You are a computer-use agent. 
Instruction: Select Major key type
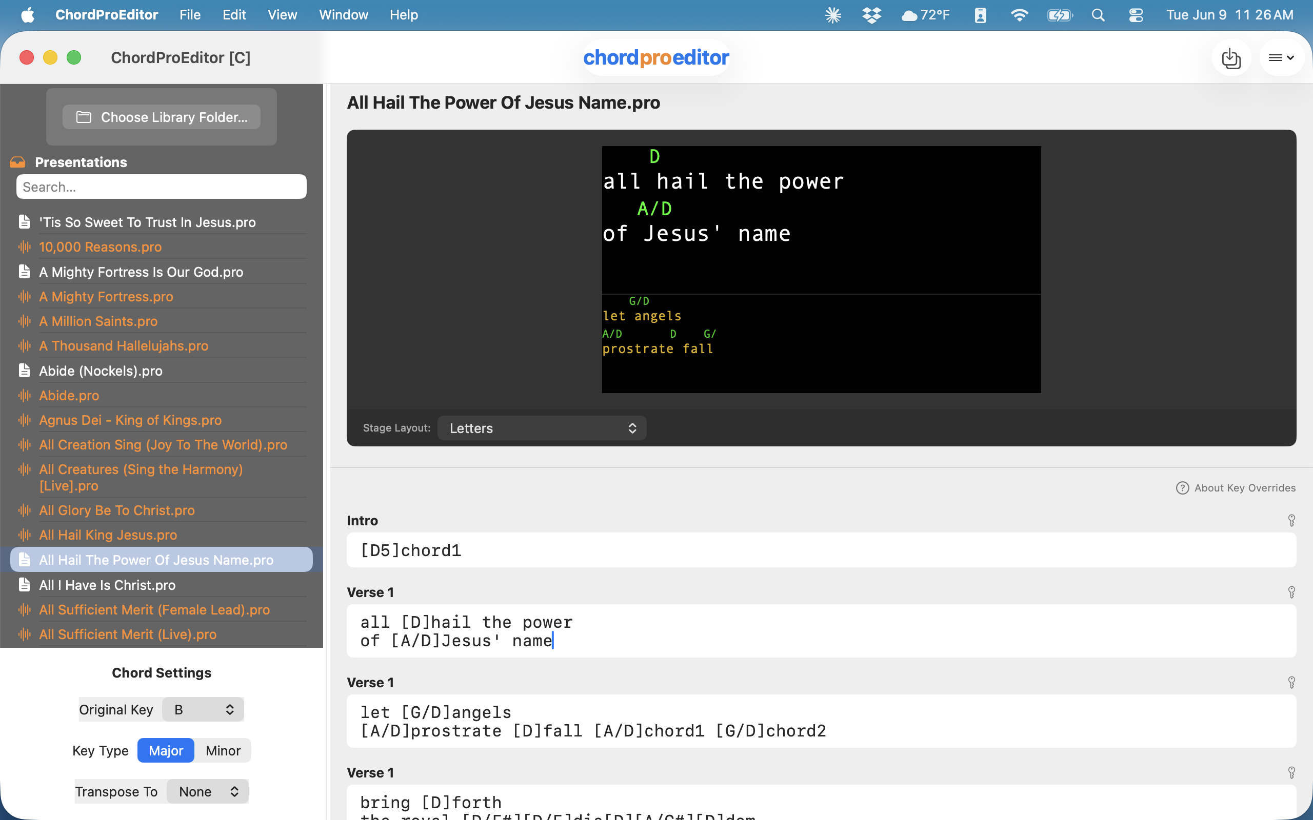166,751
